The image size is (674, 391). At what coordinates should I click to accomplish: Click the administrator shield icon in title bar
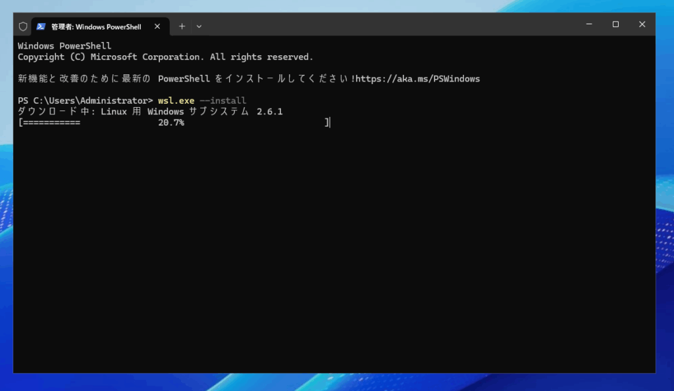point(23,26)
